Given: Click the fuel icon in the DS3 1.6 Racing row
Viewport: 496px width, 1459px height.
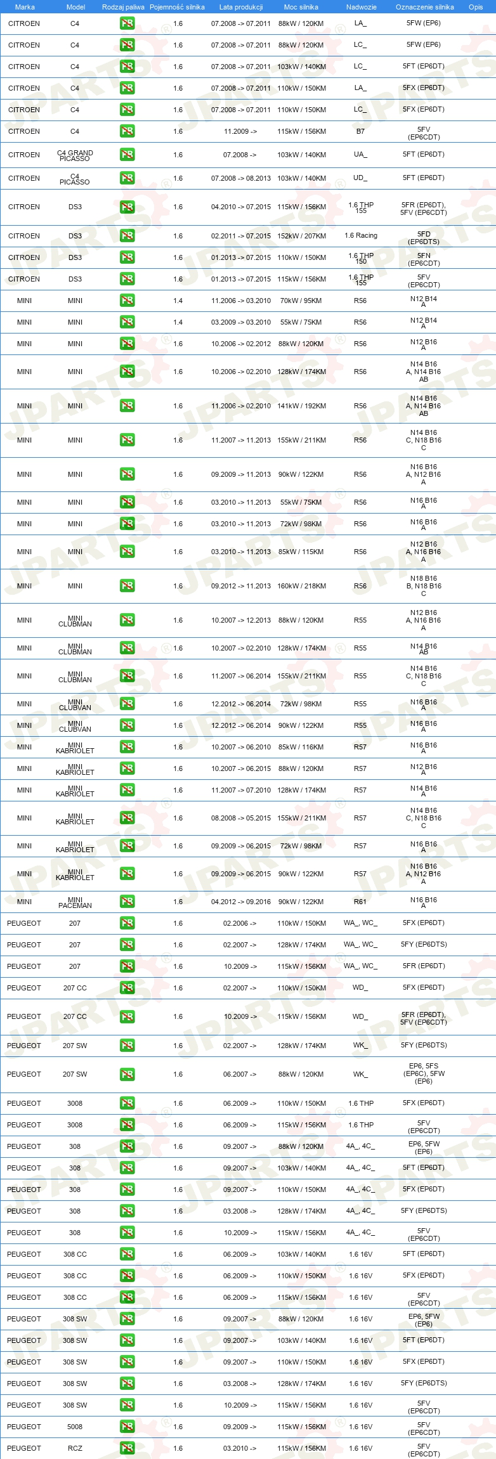Looking at the screenshot, I should 127,236.
